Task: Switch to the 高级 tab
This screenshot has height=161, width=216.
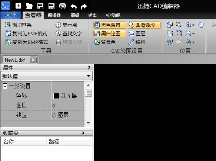Action: coord(75,15)
